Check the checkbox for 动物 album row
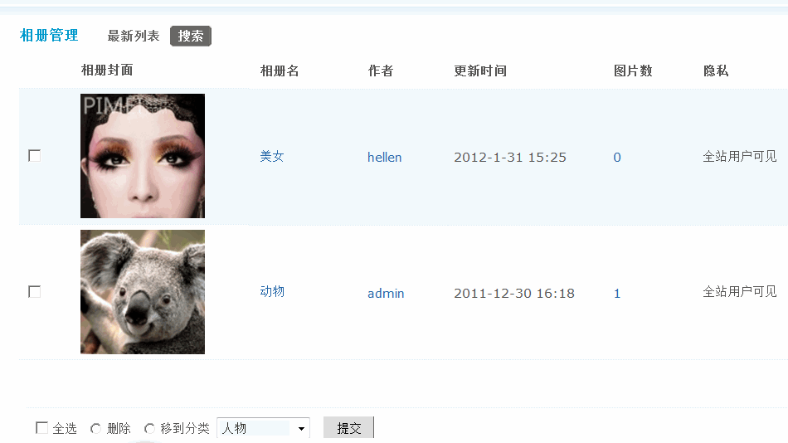Screen dimensions: 788x443 35,292
